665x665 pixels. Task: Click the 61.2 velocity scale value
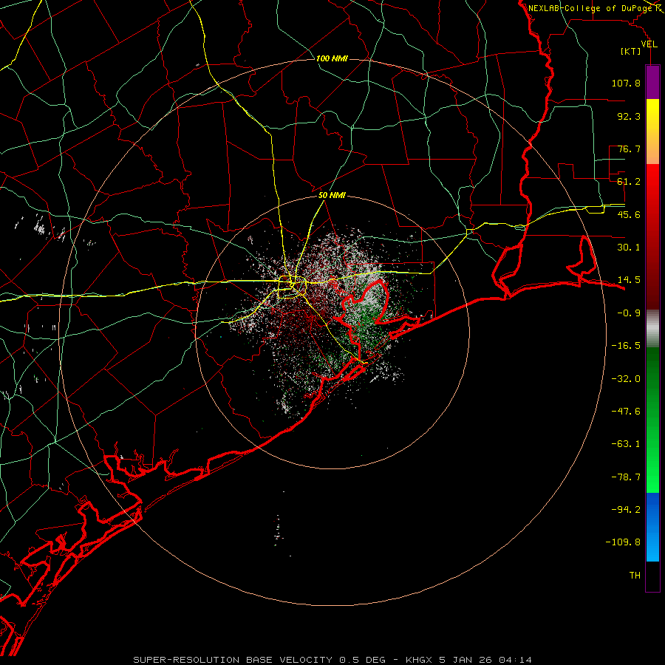[629, 182]
